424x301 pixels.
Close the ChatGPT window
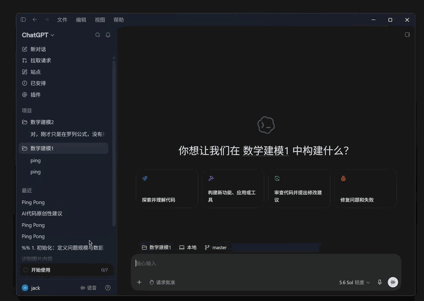(407, 20)
